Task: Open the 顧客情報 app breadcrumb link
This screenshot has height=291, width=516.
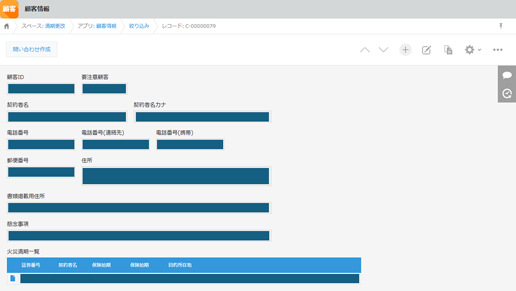Action: [106, 26]
